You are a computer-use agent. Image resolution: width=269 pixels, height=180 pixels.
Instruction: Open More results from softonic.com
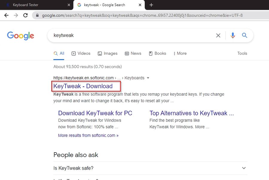[88, 135]
